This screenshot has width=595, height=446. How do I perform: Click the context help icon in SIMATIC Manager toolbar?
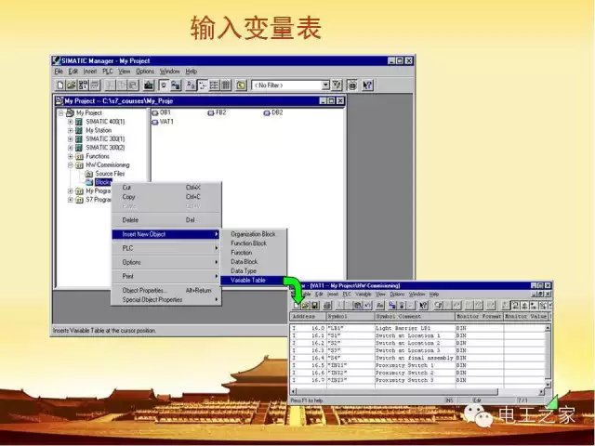pyautogui.click(x=366, y=85)
